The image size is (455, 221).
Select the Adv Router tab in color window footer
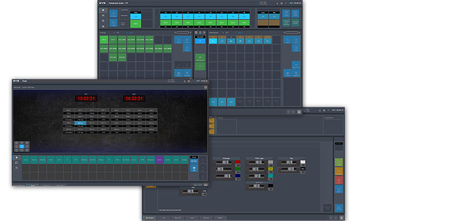click(x=150, y=218)
